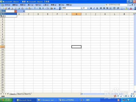Sort ascending with the A-Z icon
This screenshot has width=136, height=102.
48,8
